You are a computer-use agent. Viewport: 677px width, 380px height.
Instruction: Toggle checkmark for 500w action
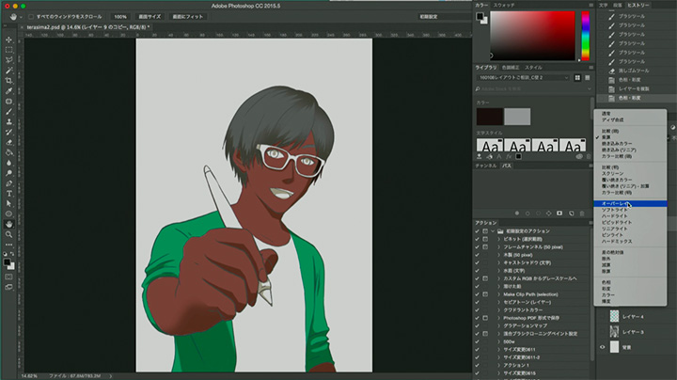pos(477,341)
